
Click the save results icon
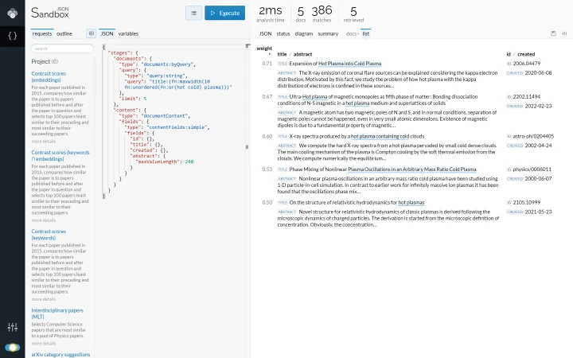(553, 33)
